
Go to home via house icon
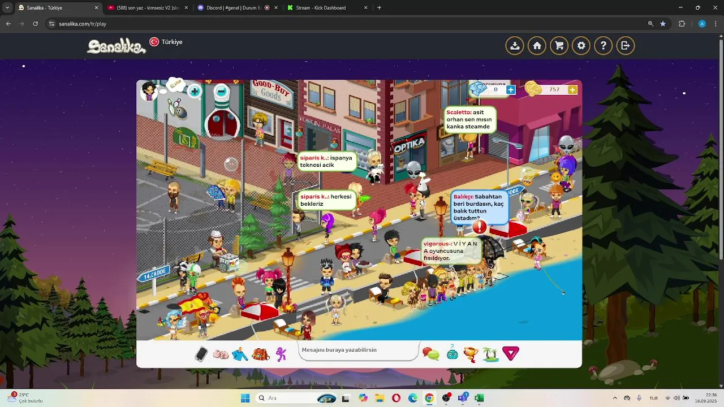pos(537,46)
